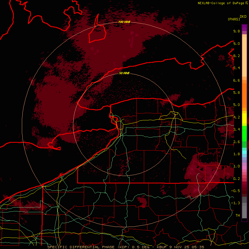Viewport: 249px width, 249px height.
Task: Click the 1.8 scale value
Action: click(237, 154)
